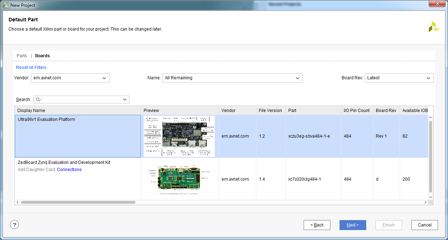The width and height of the screenshot is (448, 240).
Task: Click the available IOB value 200
Action: [406, 179]
